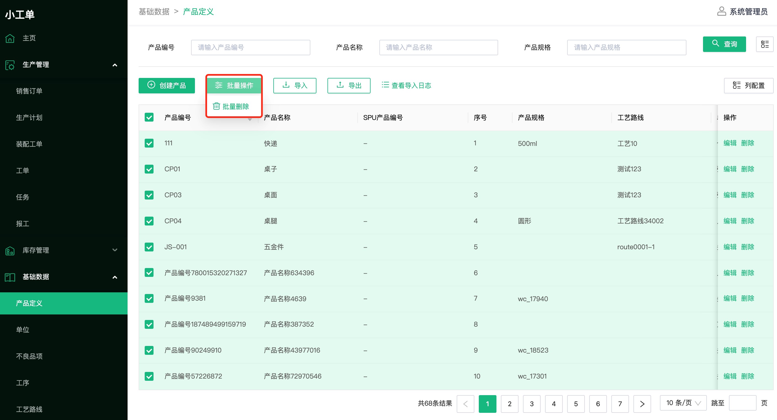This screenshot has width=777, height=420.
Task: Open the 主页 home icon
Action: pyautogui.click(x=10, y=38)
